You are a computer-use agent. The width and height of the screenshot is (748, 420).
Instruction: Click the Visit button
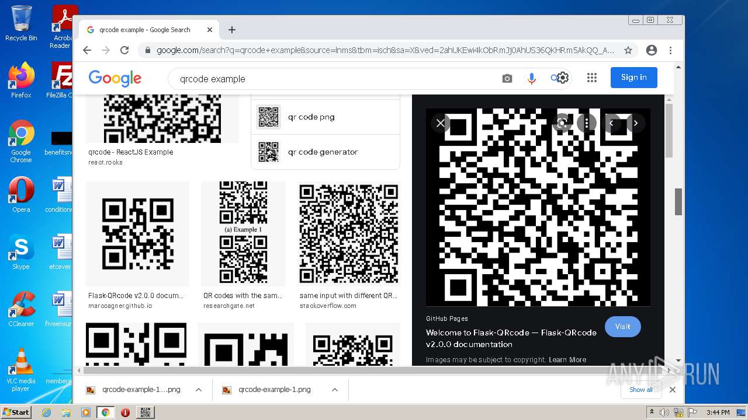[x=623, y=327]
